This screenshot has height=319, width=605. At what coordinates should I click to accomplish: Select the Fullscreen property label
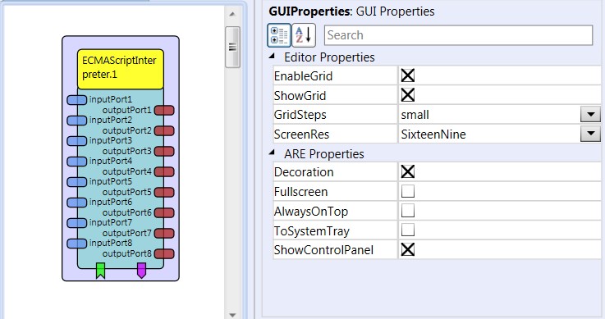point(300,191)
